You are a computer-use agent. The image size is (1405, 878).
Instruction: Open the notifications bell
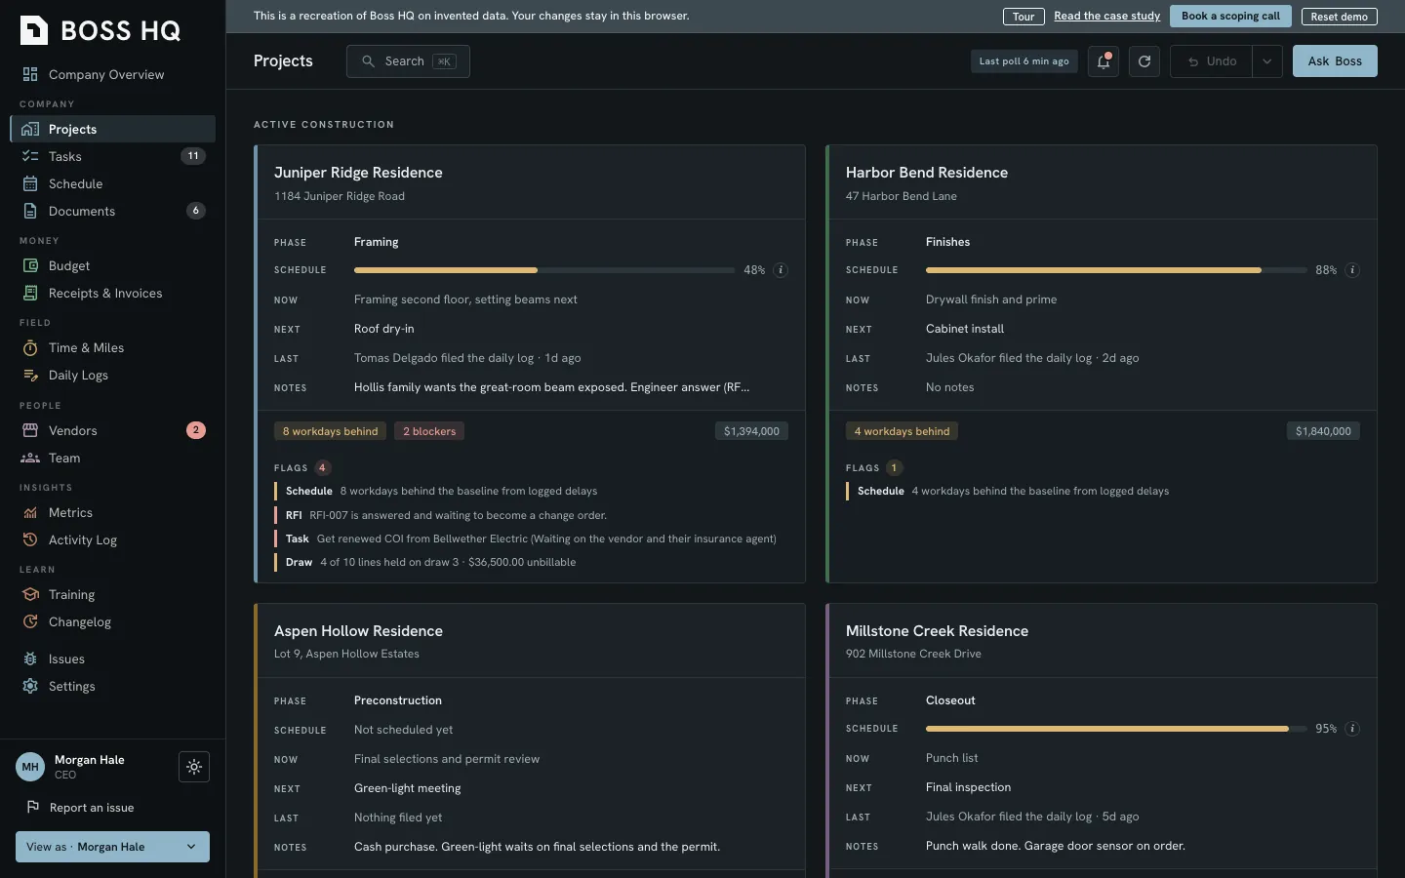point(1104,61)
